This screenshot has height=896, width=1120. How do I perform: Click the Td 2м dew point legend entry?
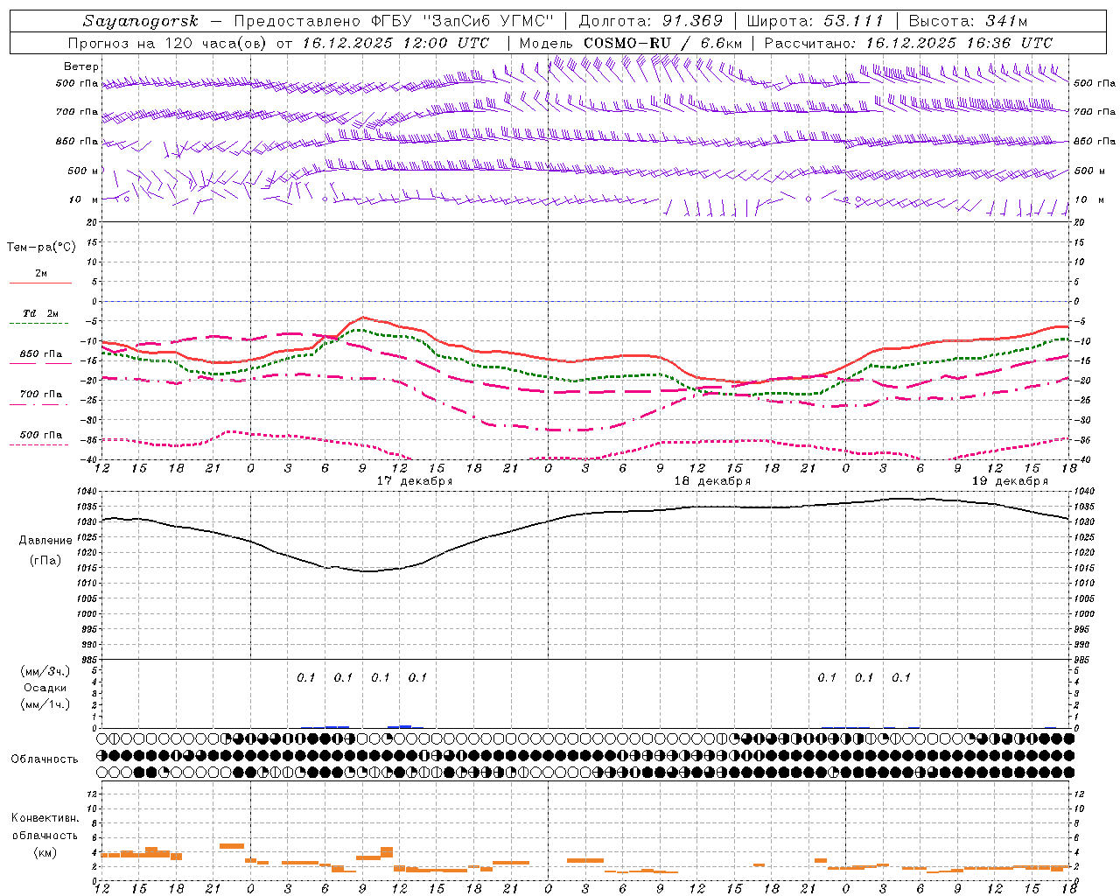point(41,313)
